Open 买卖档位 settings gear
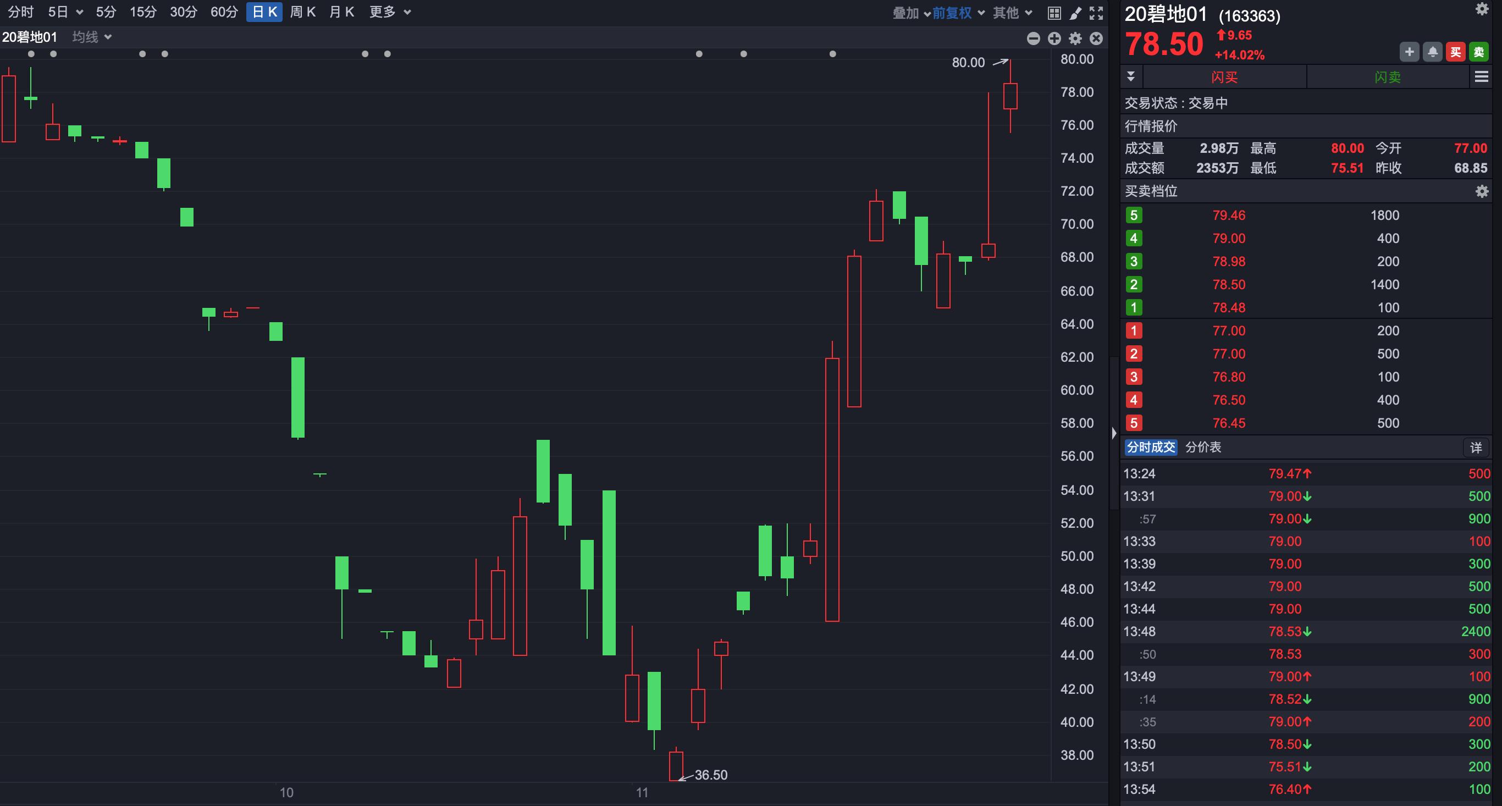The width and height of the screenshot is (1502, 806). [1482, 191]
